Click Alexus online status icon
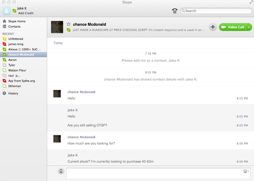 [4, 49]
